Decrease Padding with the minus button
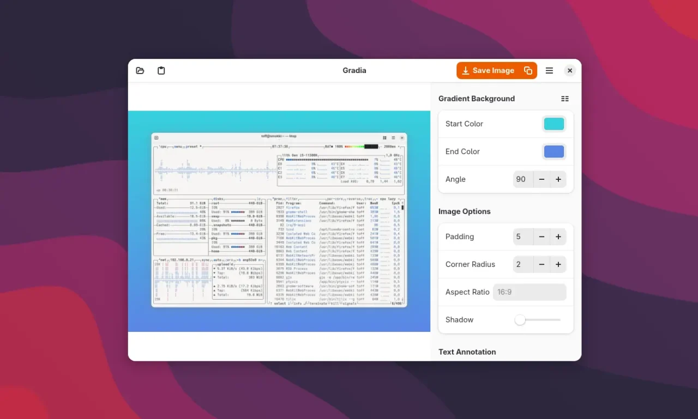698x419 pixels. [x=541, y=236]
